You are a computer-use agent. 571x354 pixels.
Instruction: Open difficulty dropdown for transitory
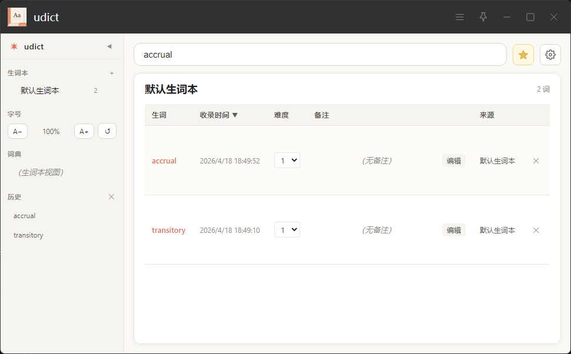pyautogui.click(x=287, y=230)
